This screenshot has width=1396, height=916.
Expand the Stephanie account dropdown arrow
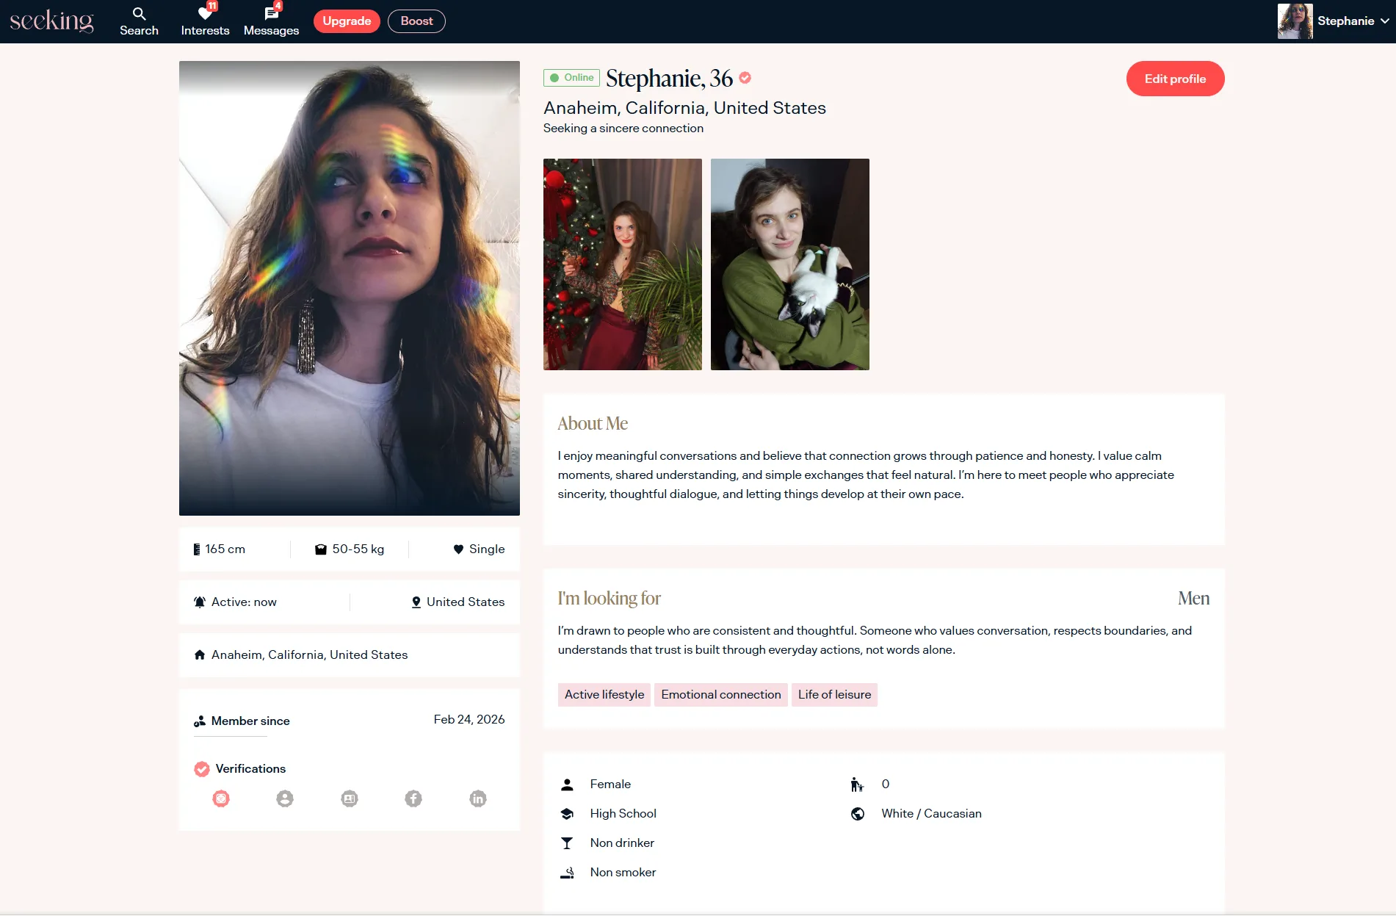click(1384, 21)
